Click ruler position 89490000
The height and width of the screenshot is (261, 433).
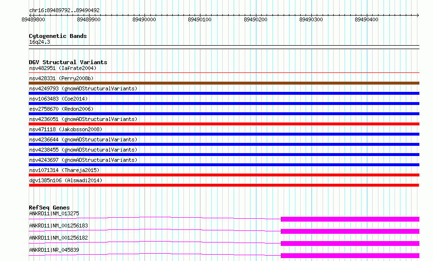[144, 19]
